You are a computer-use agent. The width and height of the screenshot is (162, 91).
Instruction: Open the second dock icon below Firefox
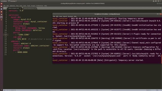pos(2,6)
